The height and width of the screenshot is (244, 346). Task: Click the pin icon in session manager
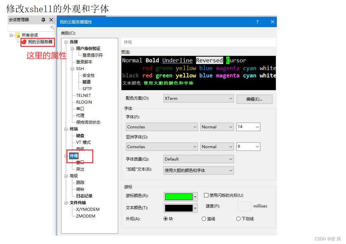[43, 20]
